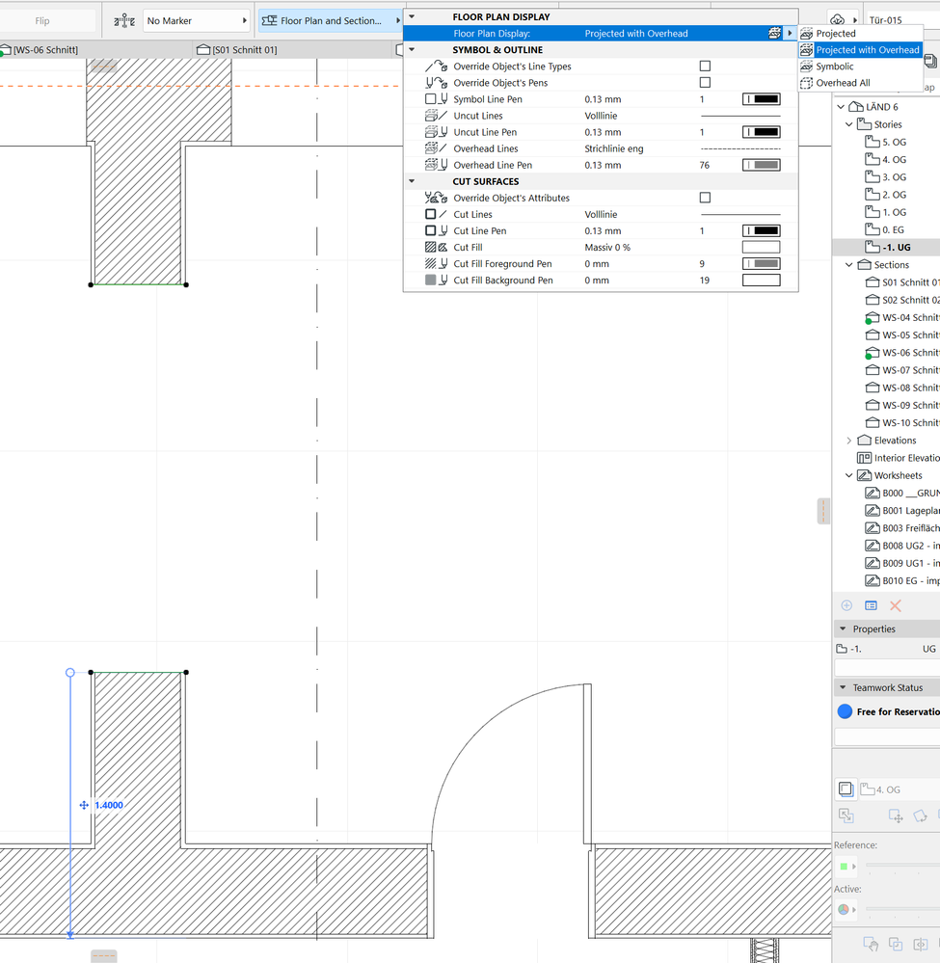Viewport: 940px width, 963px height.
Task: Click the door marker anchor icon
Action: tap(124, 21)
